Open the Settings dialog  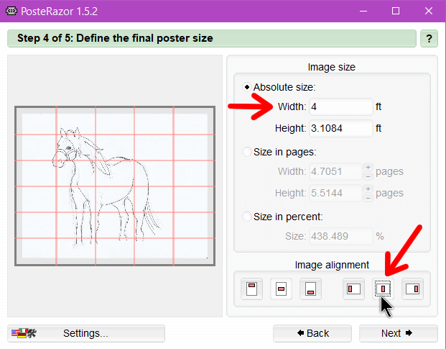(86, 333)
